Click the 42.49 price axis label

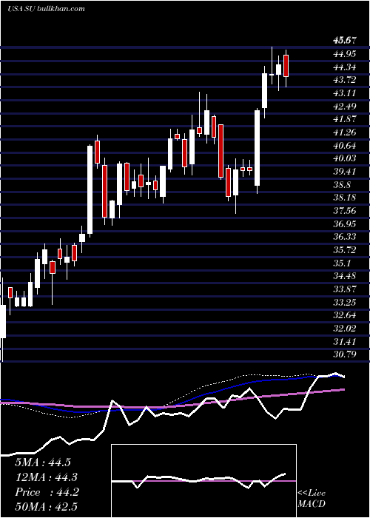345,107
